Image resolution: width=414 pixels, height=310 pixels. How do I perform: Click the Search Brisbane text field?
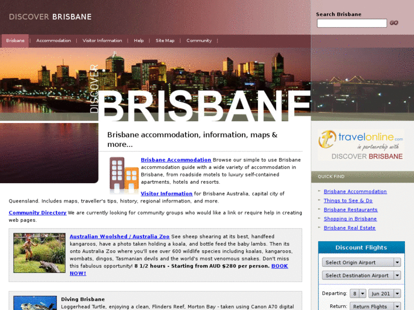352,23
